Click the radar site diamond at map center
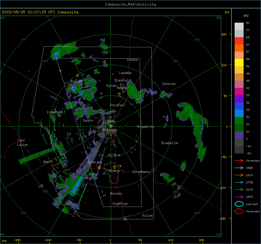The image size is (261, 244). pos(111,126)
